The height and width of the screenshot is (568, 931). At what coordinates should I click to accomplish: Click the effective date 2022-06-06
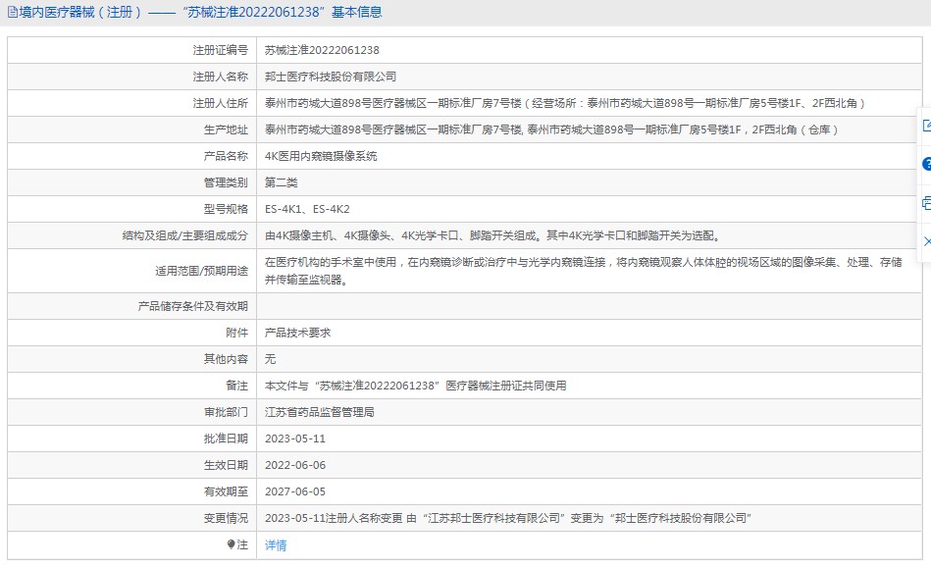pos(295,465)
